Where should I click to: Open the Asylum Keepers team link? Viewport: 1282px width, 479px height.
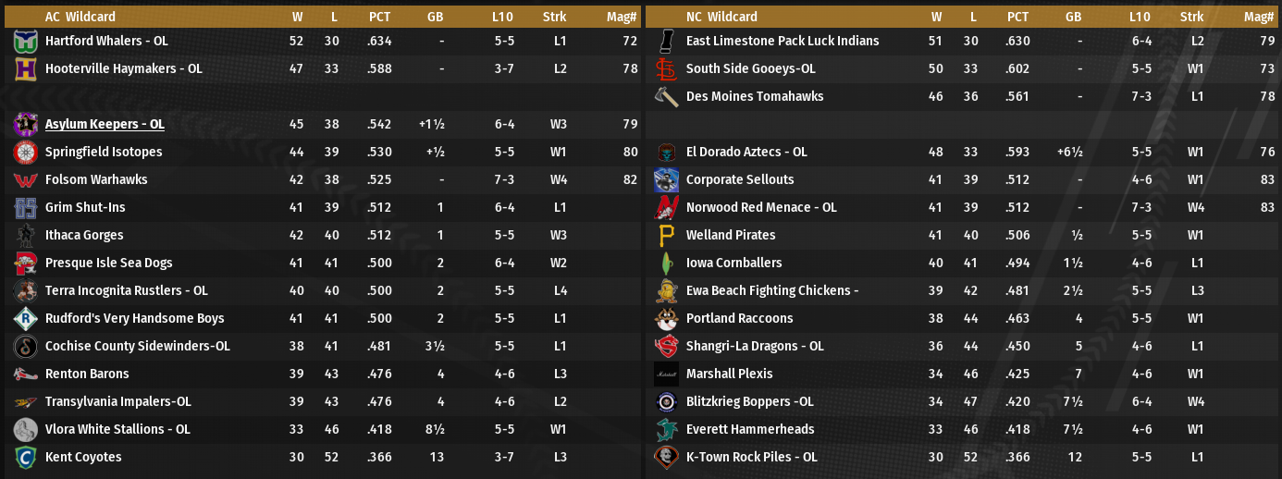pos(105,125)
